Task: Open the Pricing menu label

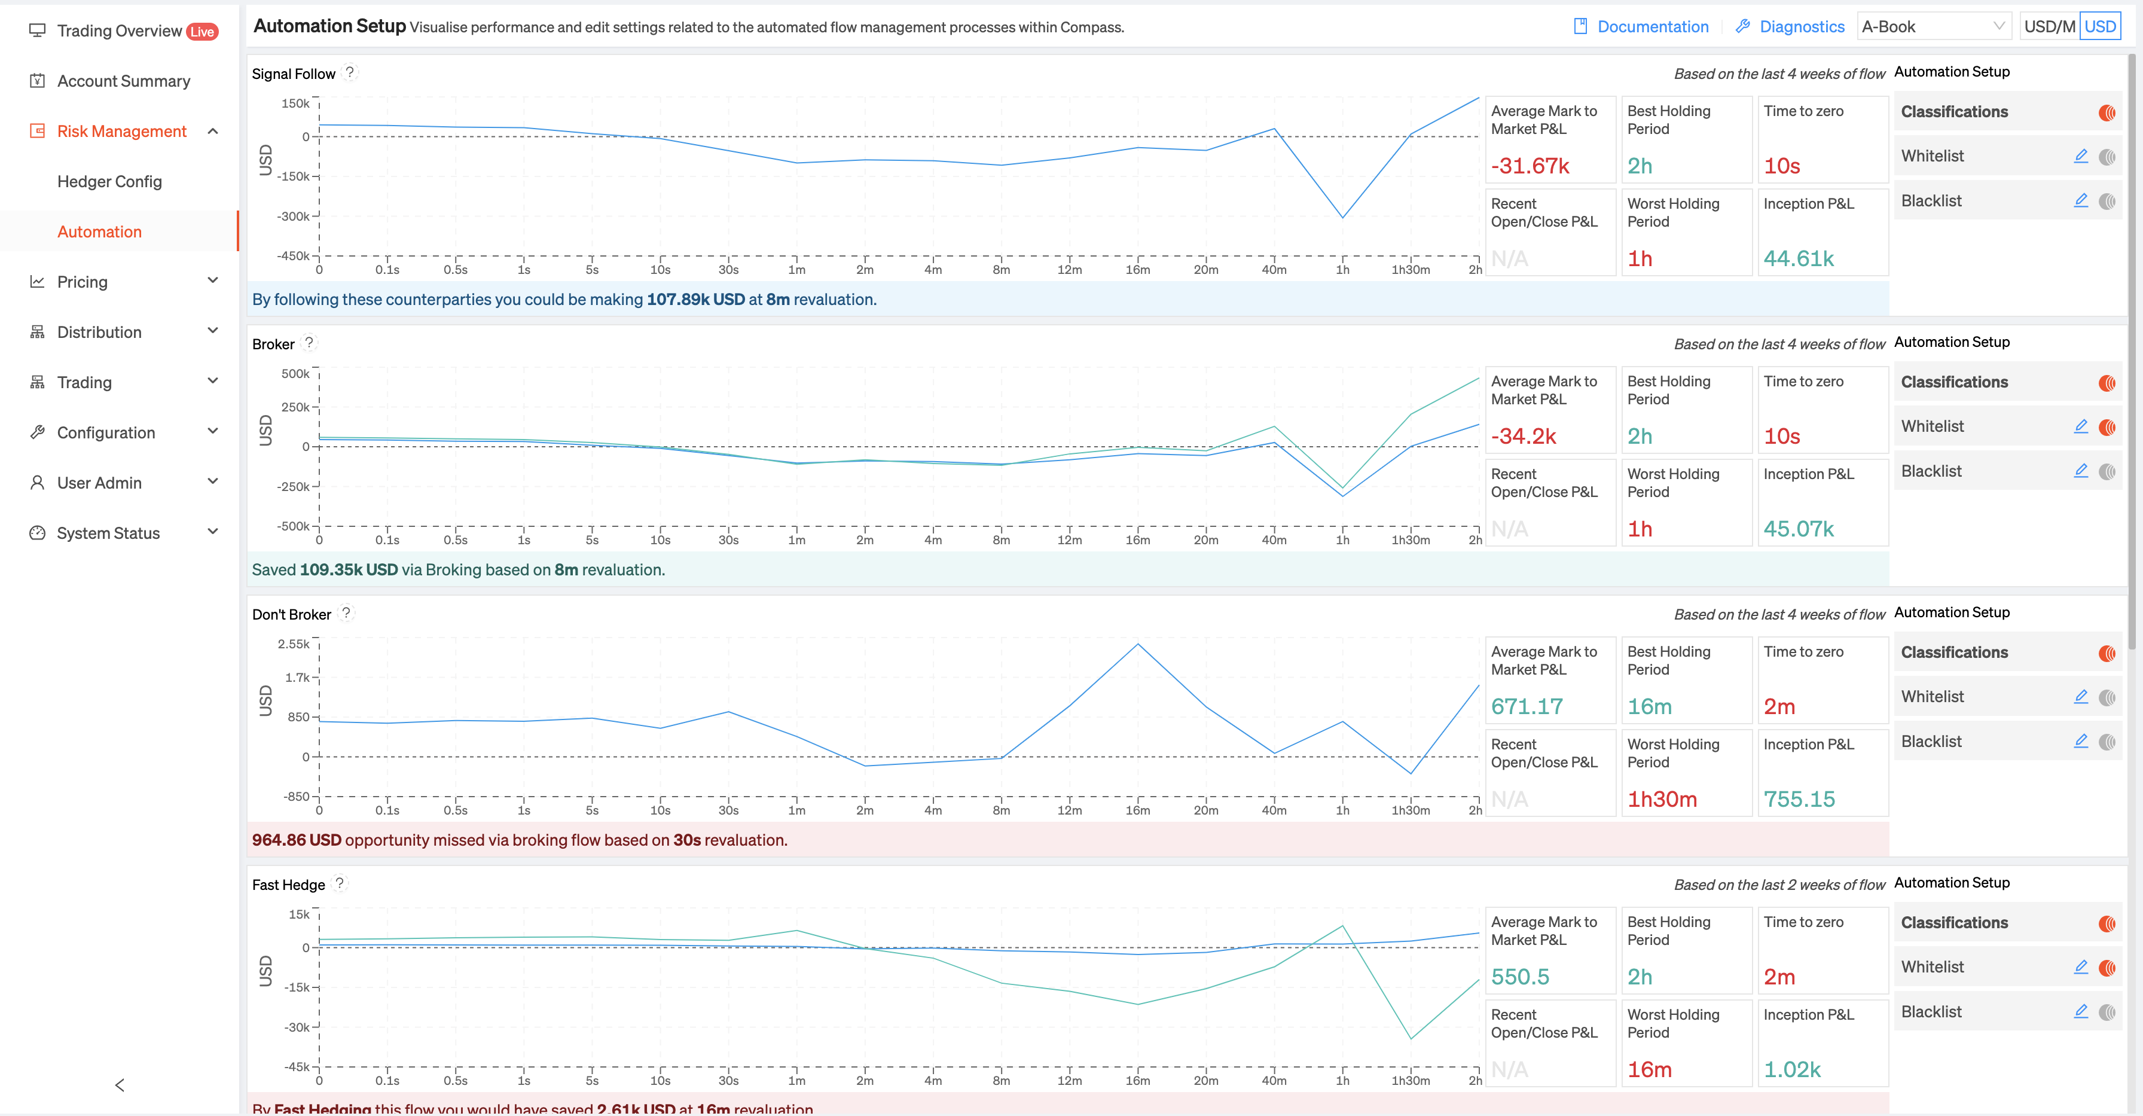Action: pos(83,281)
